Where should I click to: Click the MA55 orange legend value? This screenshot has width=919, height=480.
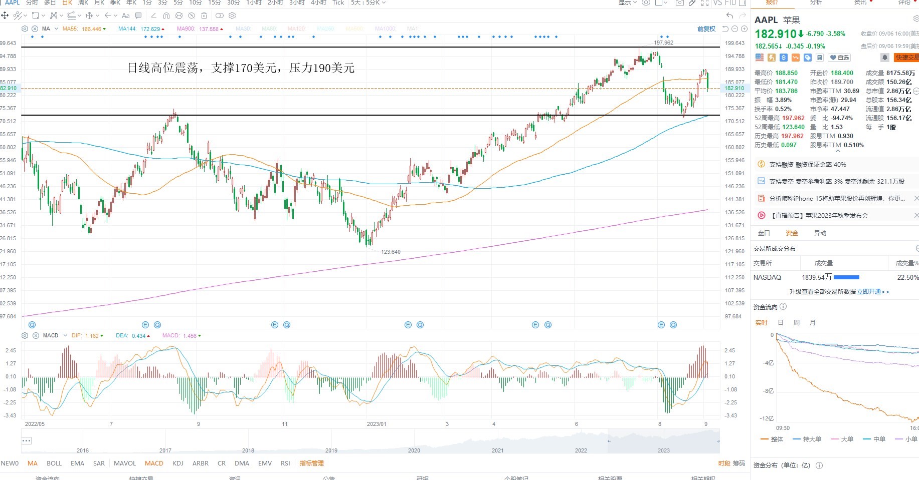84,29
